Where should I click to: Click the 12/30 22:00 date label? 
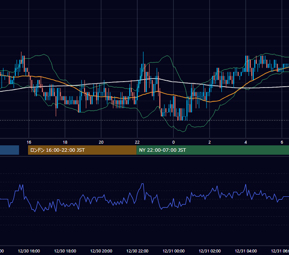click(137, 251)
